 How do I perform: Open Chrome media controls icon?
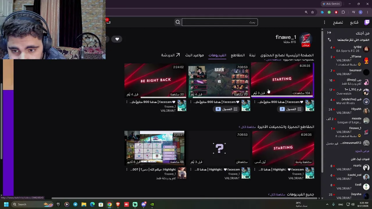click(x=353, y=12)
